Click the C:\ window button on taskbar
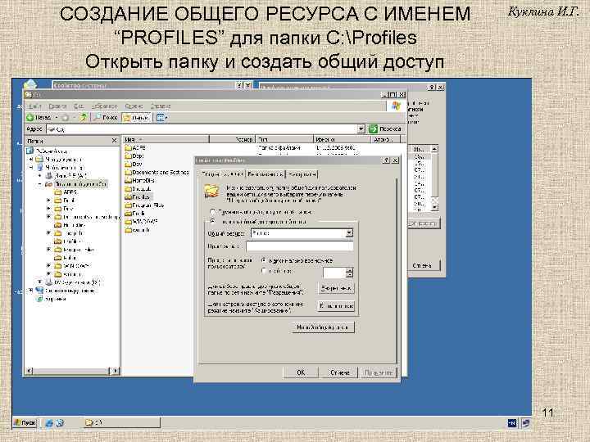The height and width of the screenshot is (442, 590). pos(121,423)
